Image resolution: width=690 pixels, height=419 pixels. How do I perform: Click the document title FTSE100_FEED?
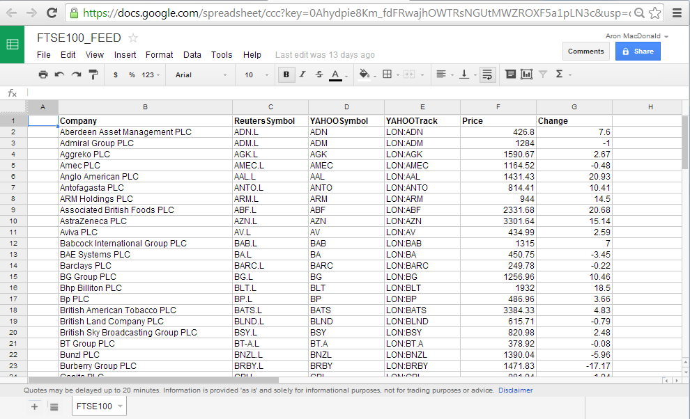(79, 38)
